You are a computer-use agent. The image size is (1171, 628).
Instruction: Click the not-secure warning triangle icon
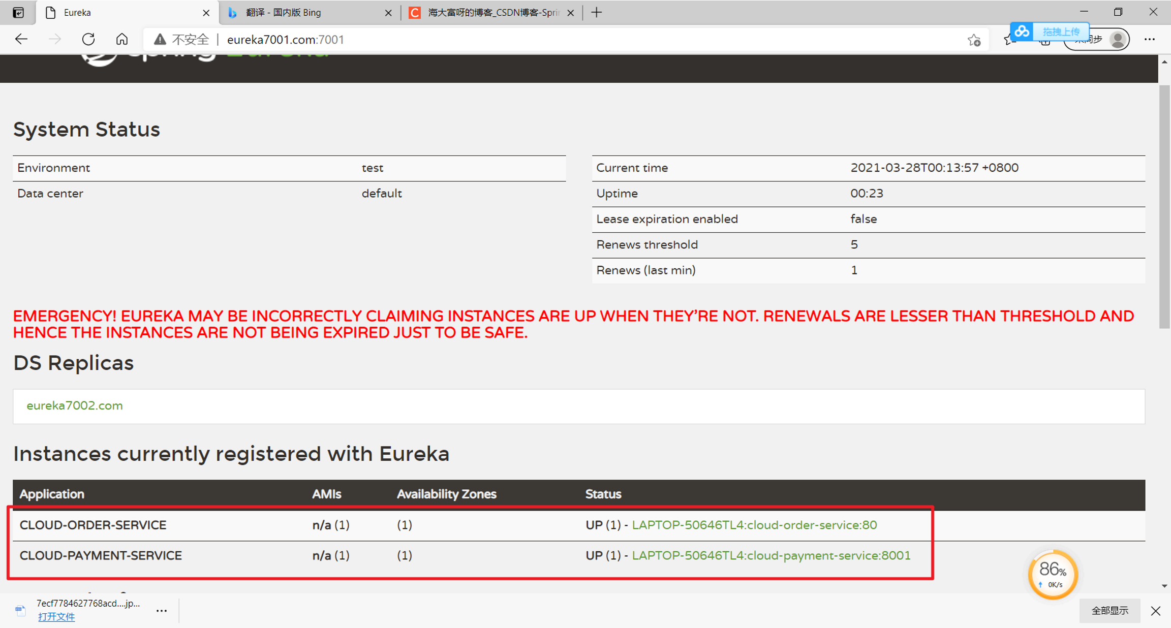pos(160,39)
